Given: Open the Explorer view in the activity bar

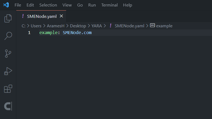Looking at the screenshot, I should 8,18.
